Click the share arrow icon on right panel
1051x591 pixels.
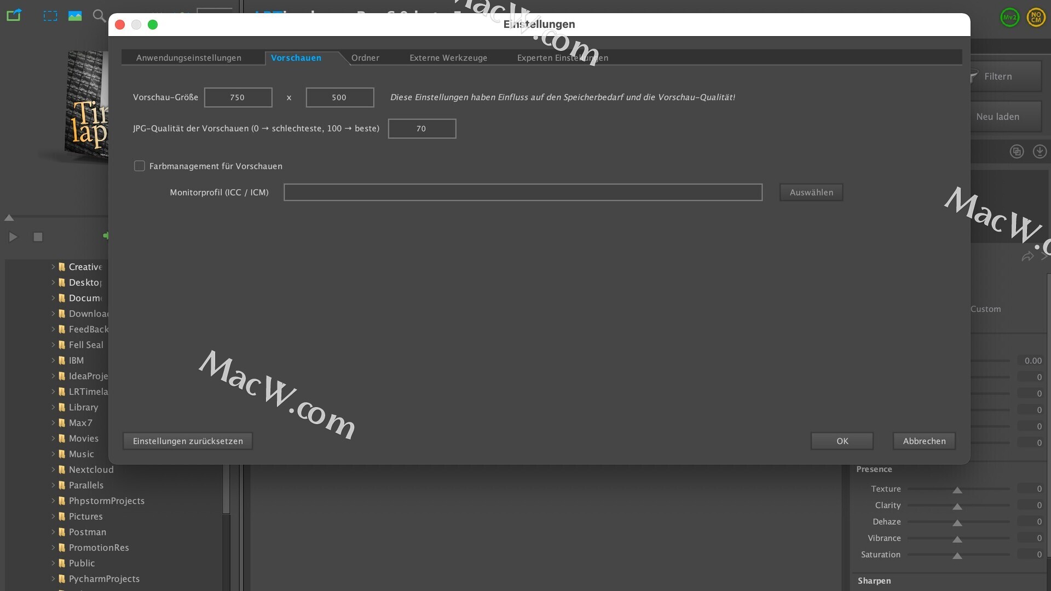(1027, 257)
